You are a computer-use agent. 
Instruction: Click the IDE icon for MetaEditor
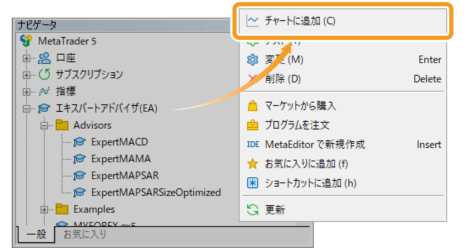(x=253, y=144)
